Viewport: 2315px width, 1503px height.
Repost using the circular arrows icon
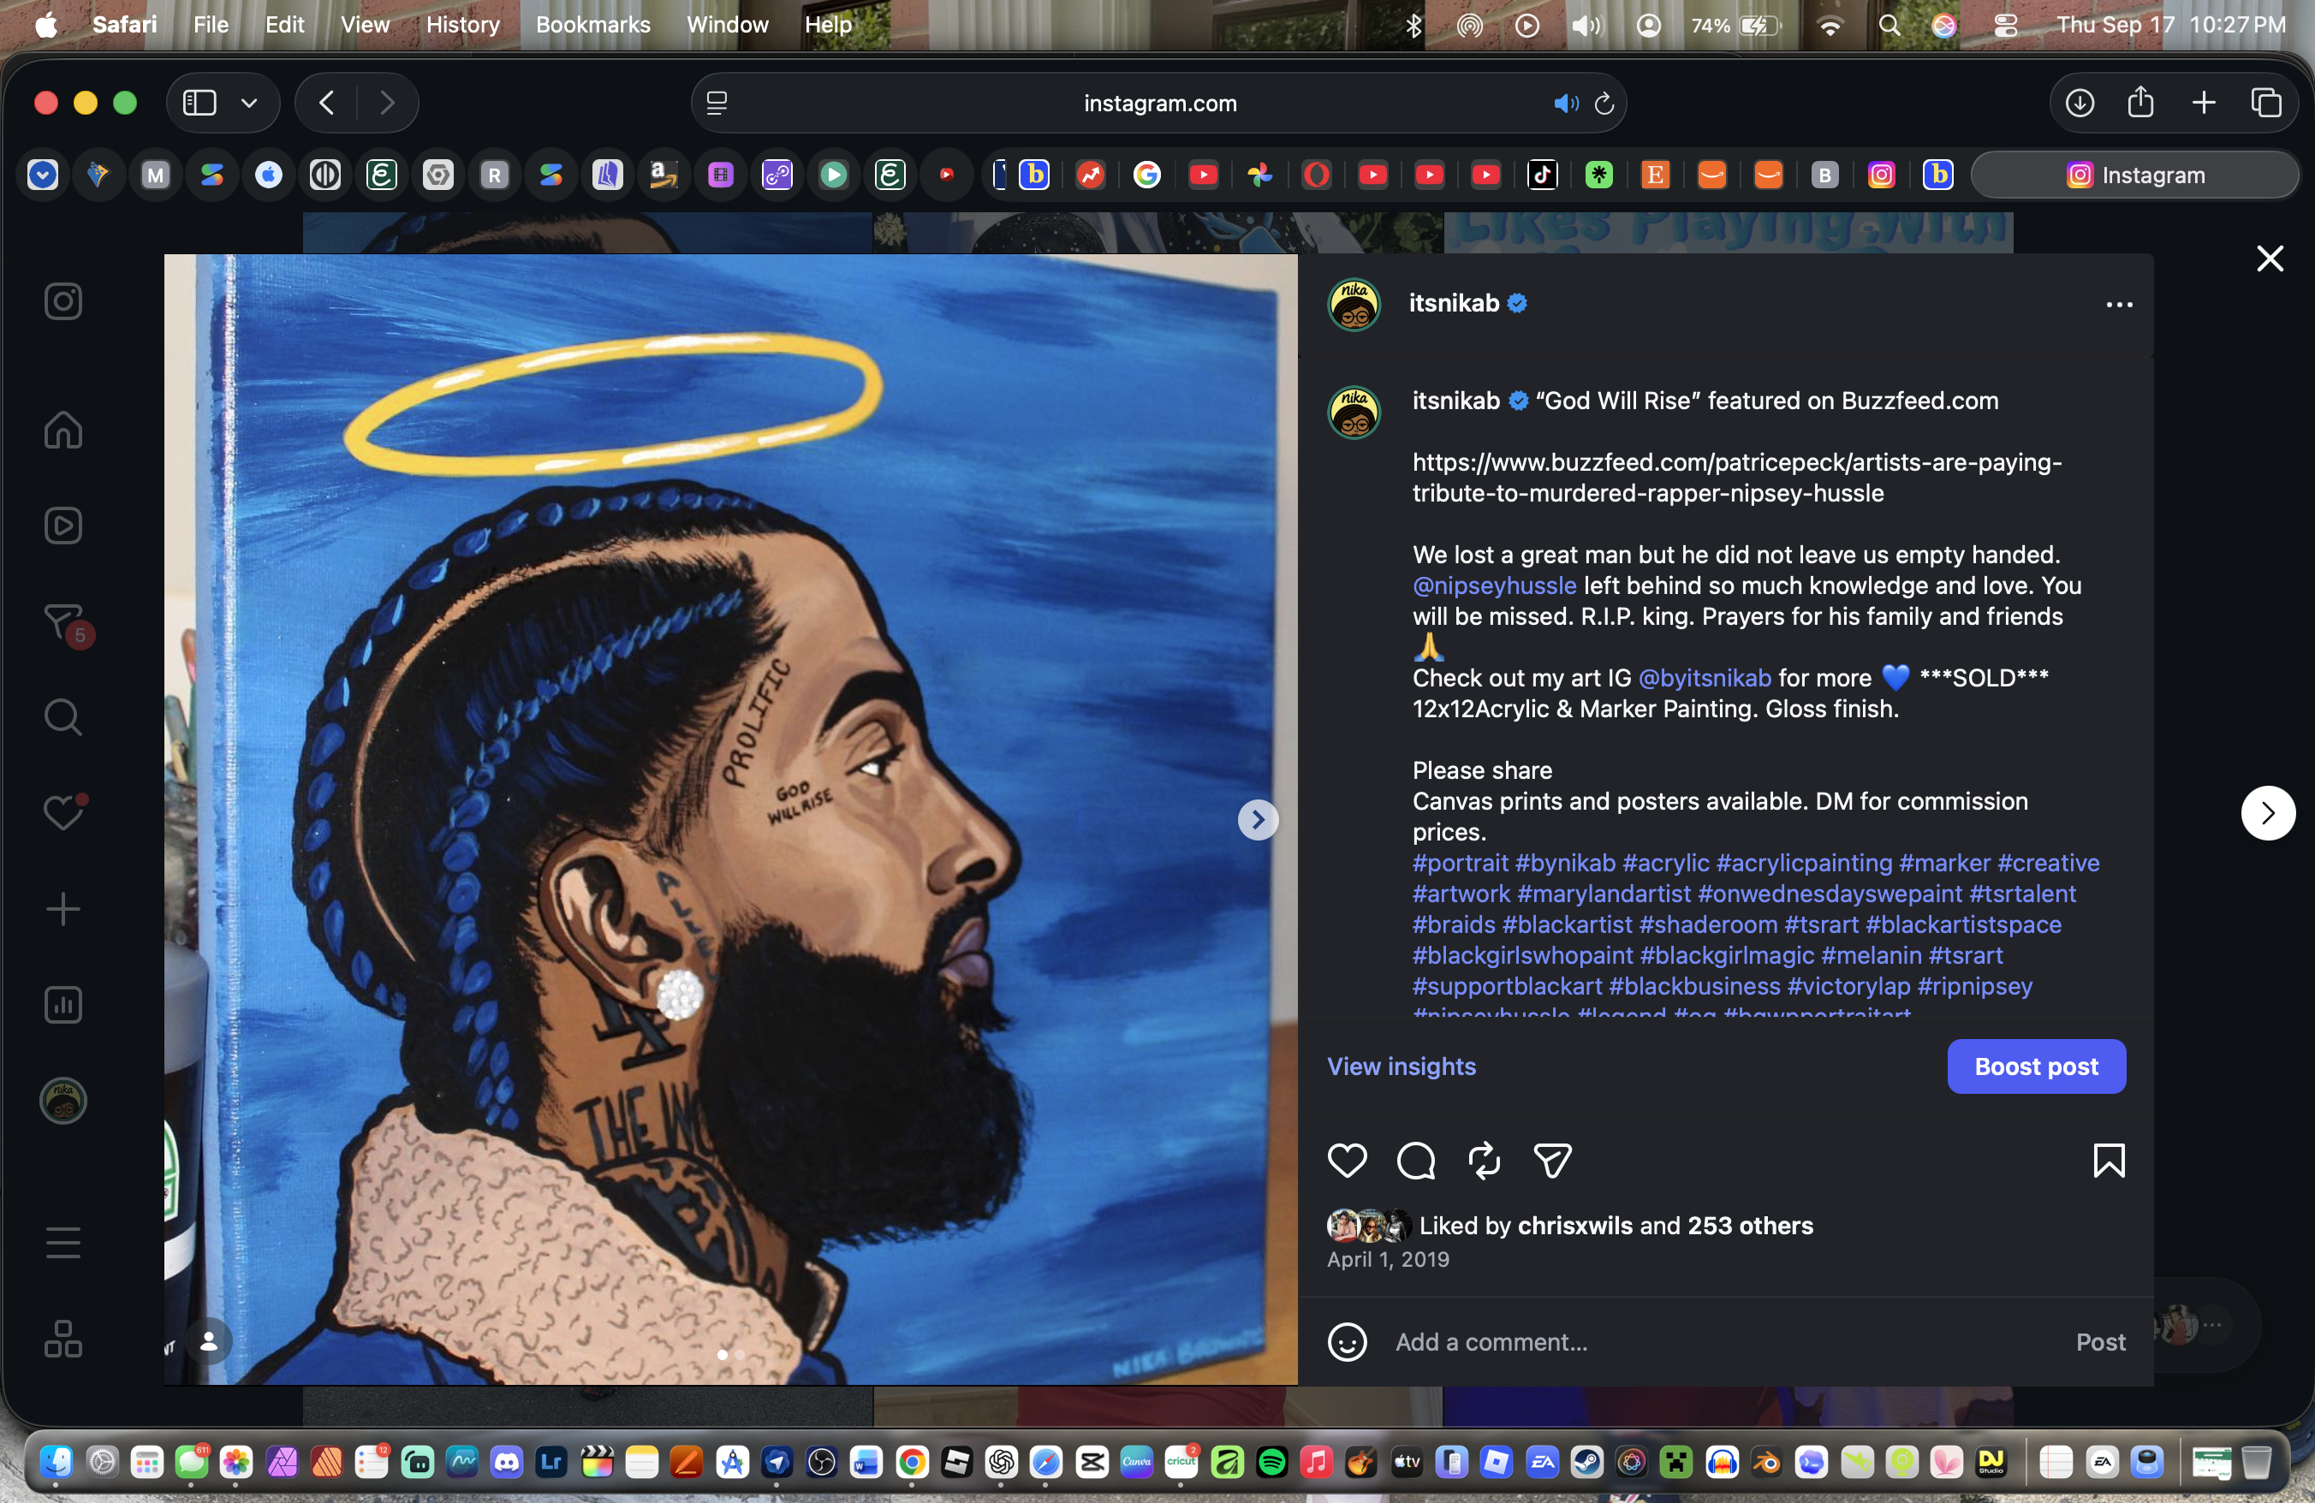(1485, 1160)
